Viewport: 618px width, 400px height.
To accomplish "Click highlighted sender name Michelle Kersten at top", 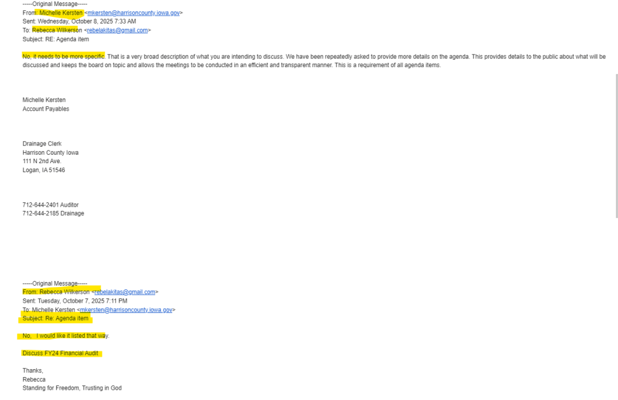I will [x=61, y=13].
